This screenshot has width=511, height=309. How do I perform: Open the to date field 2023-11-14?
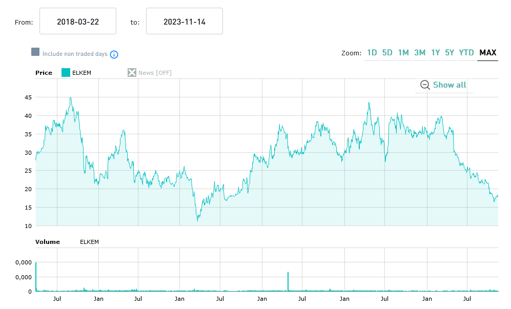click(185, 22)
